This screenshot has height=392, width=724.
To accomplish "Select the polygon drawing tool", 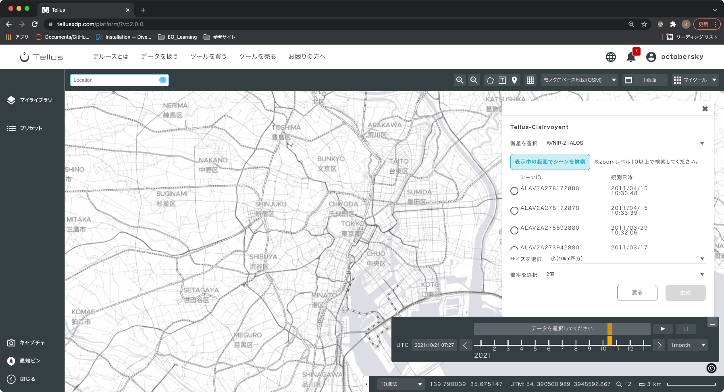I will (490, 80).
